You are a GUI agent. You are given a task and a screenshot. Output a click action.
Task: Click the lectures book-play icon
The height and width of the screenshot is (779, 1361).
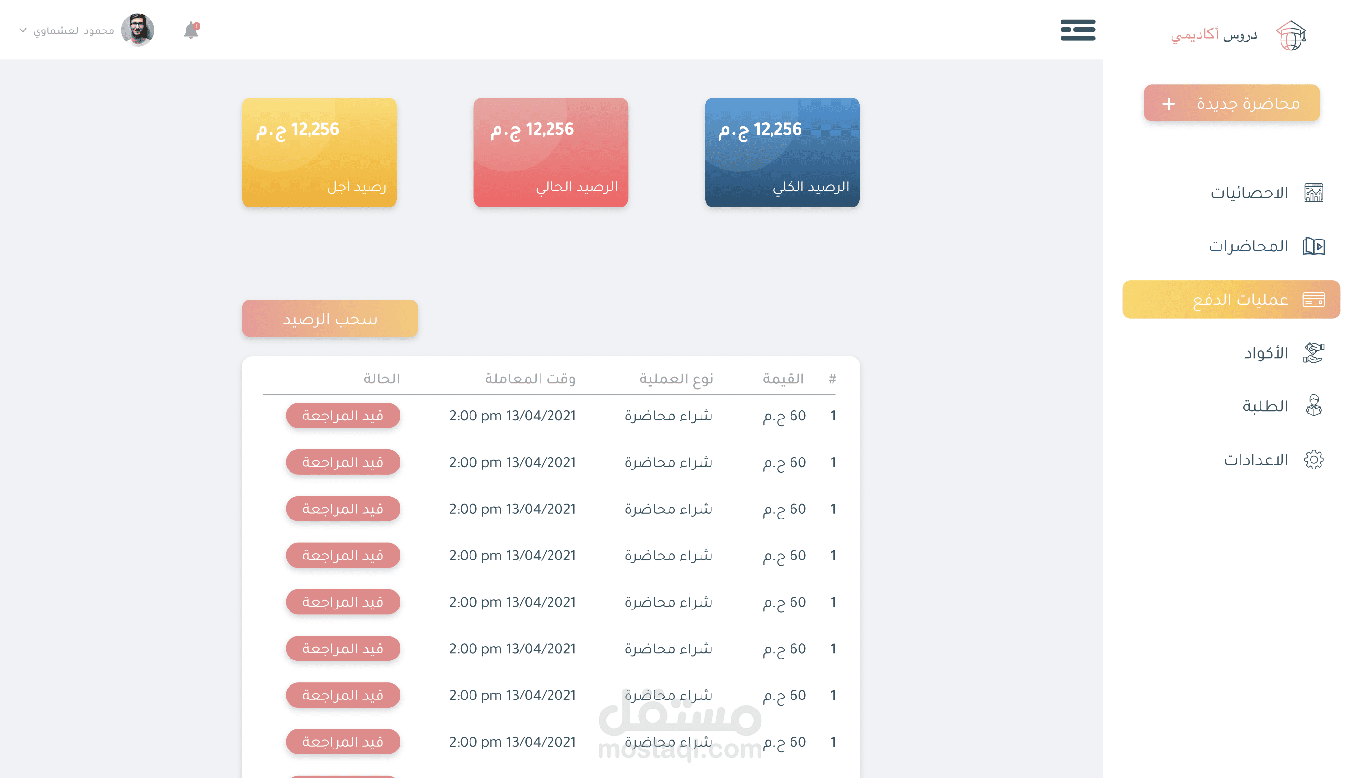1313,246
